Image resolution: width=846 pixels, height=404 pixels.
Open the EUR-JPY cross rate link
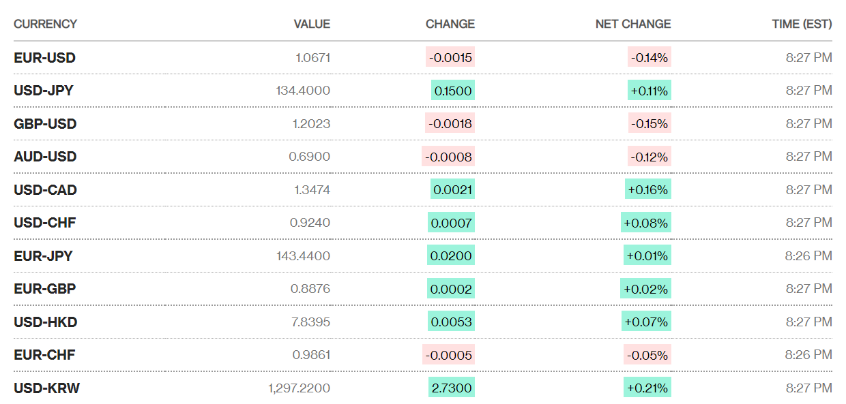[43, 256]
